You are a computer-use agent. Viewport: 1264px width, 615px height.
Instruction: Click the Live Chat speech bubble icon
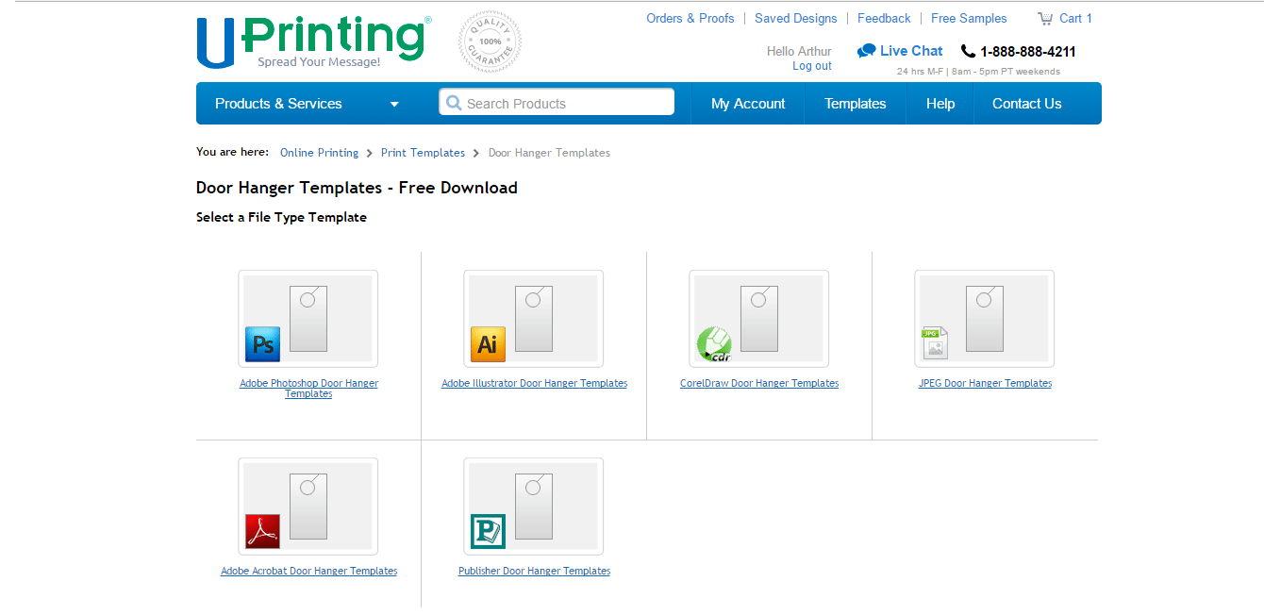866,51
